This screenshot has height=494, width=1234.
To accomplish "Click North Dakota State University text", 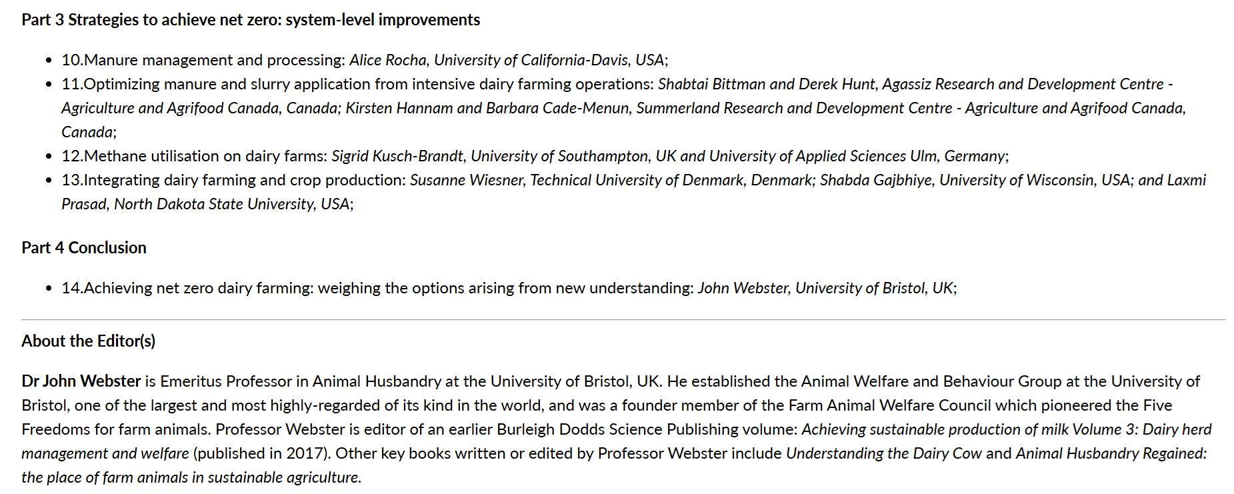I will pos(214,204).
